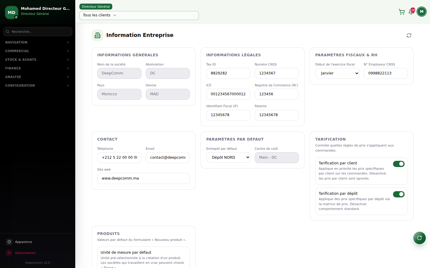
Task: Click the Pays field showing Morocco
Action: coord(119,94)
